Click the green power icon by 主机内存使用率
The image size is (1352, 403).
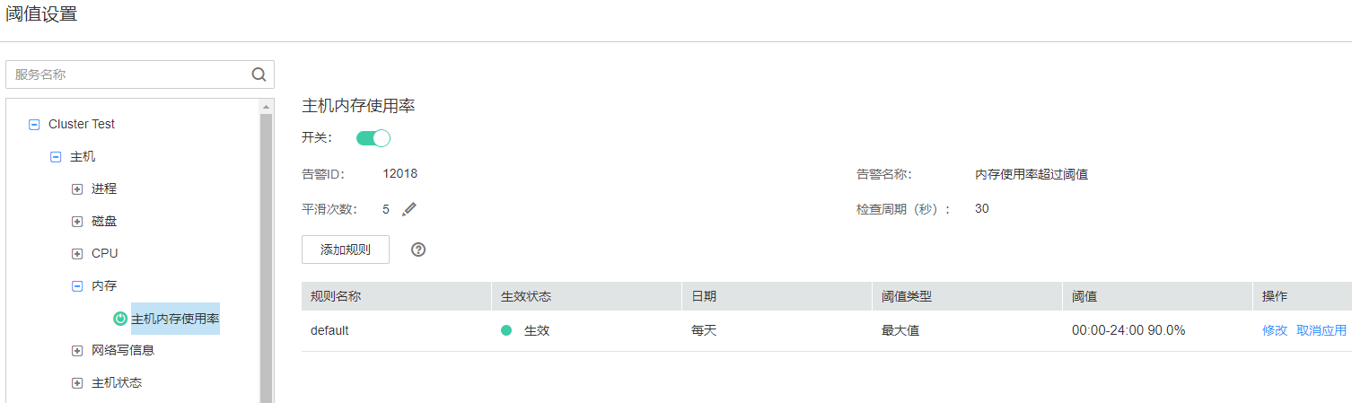[x=120, y=319]
